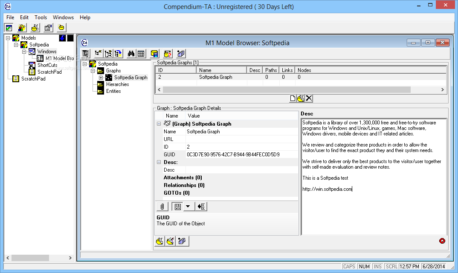458x273 pixels.
Task: Click the Relationships (0) row
Action: click(230, 185)
